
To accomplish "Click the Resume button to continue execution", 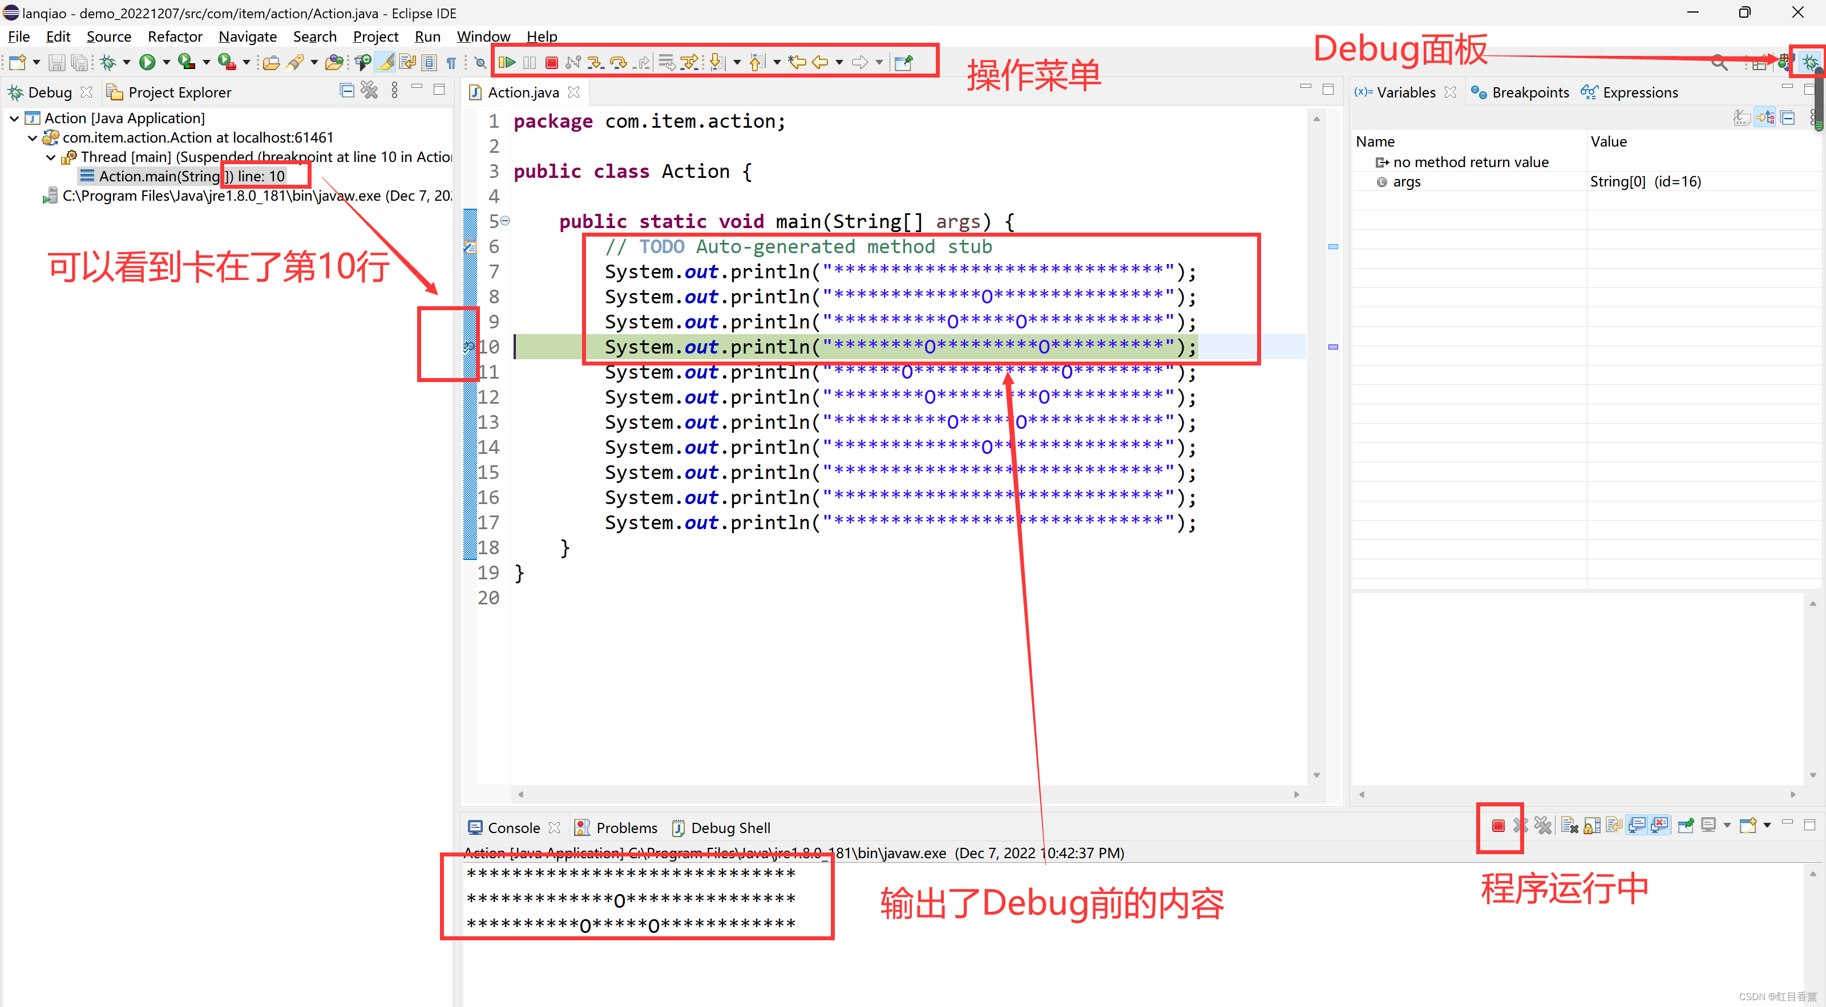I will pos(507,62).
